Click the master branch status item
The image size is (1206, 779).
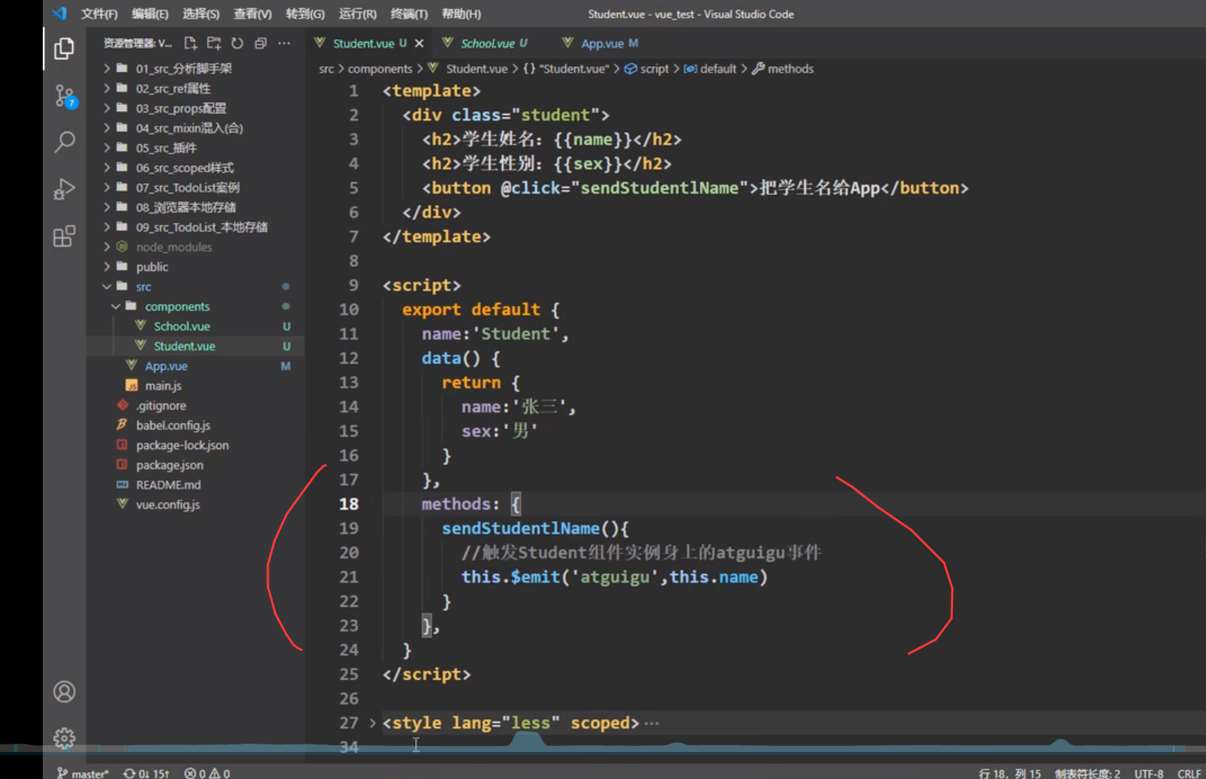pos(83,773)
